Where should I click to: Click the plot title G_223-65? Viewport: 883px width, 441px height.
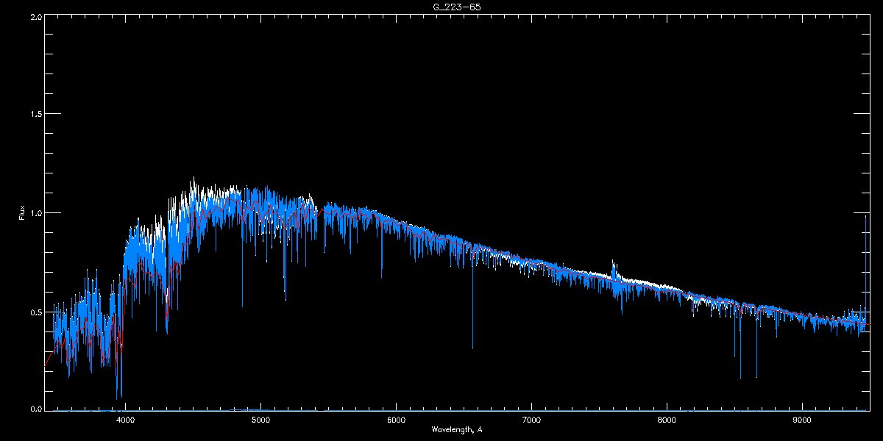(x=457, y=7)
